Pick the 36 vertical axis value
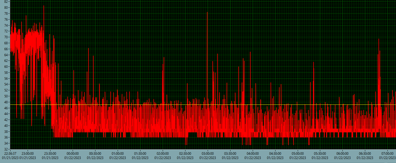The height and width of the screenshot is (163, 396). pyautogui.click(x=7, y=137)
